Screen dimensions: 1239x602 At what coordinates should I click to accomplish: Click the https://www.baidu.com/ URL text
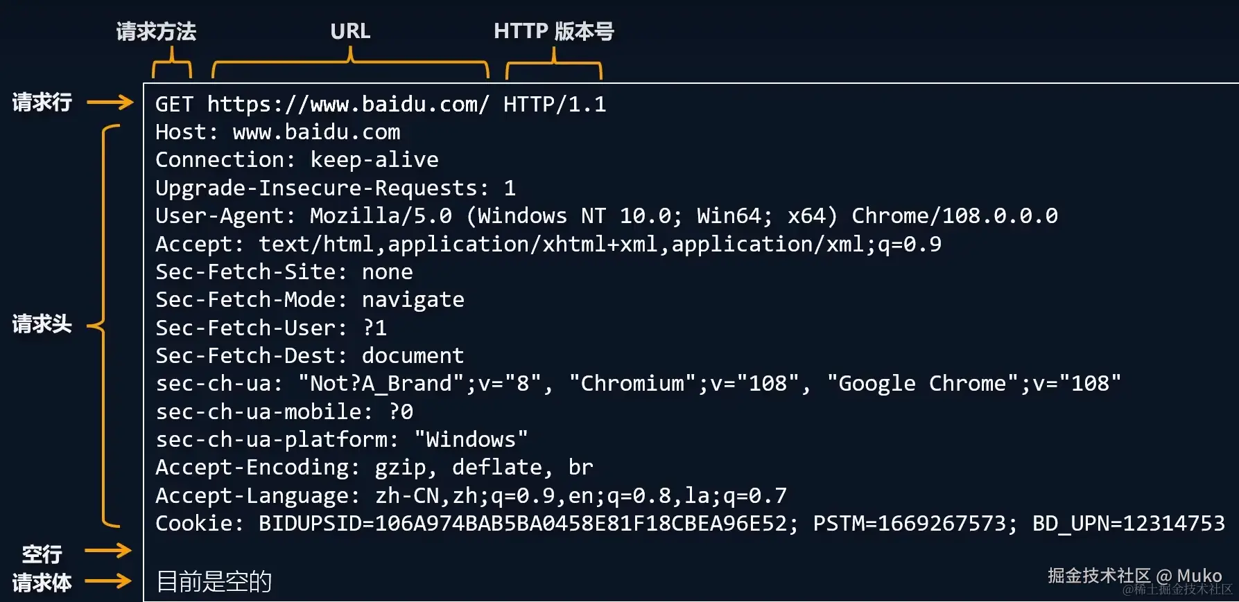(348, 104)
